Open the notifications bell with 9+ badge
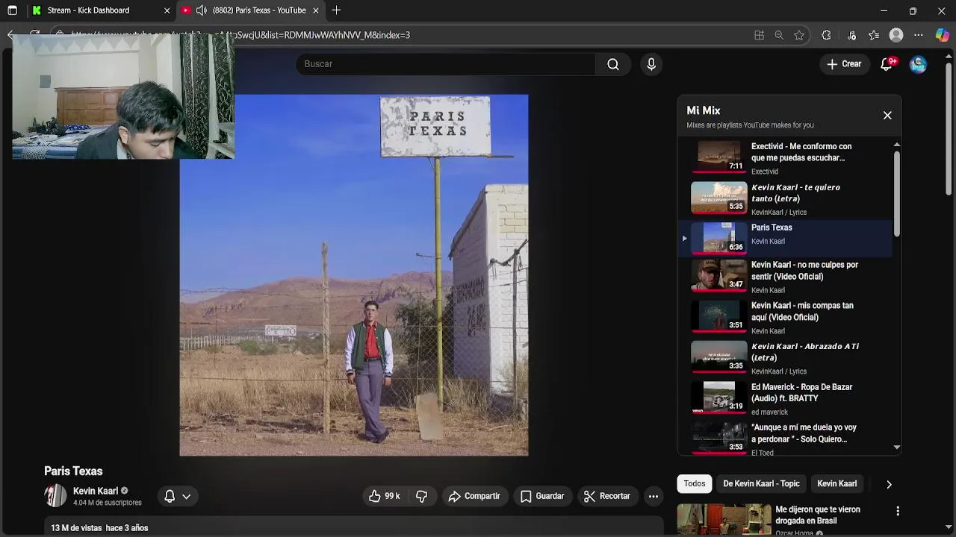956x537 pixels. pos(887,64)
